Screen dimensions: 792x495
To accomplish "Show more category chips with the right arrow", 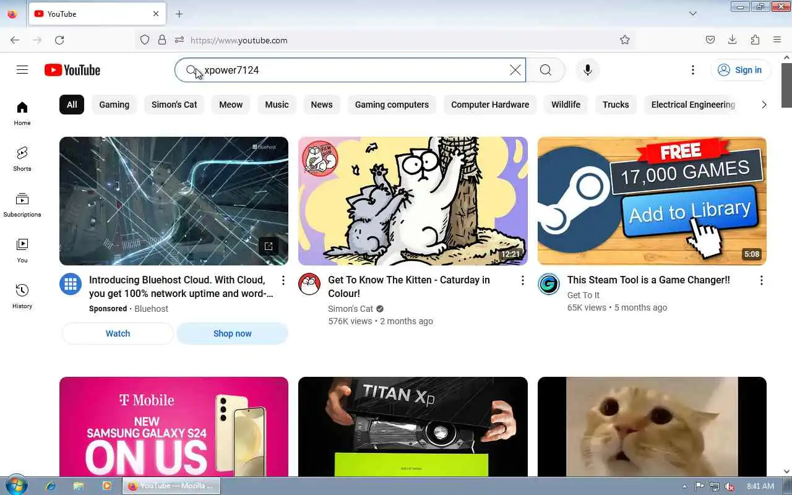I will coord(764,105).
